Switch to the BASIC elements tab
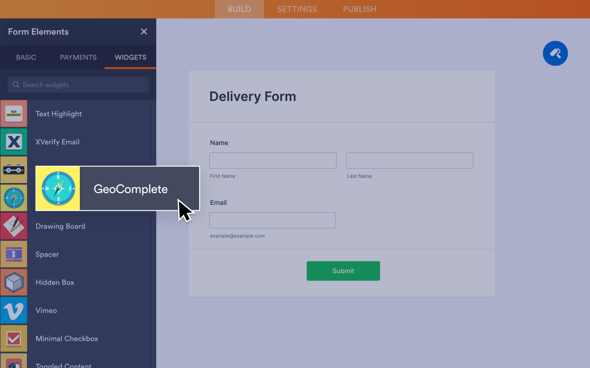This screenshot has width=590, height=368. pos(26,57)
